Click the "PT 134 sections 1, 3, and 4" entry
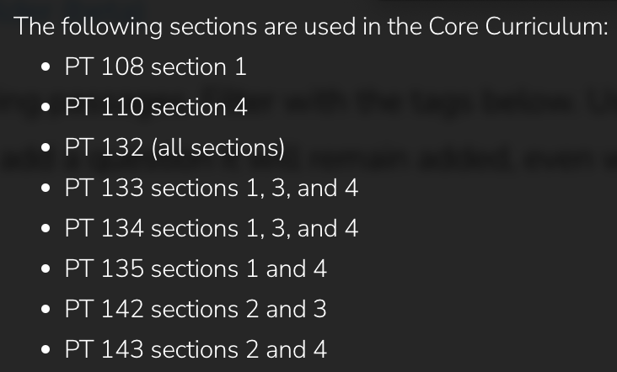 212,229
